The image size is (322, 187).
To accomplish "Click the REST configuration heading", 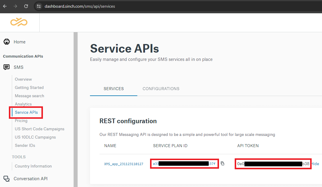I will coord(128,121).
